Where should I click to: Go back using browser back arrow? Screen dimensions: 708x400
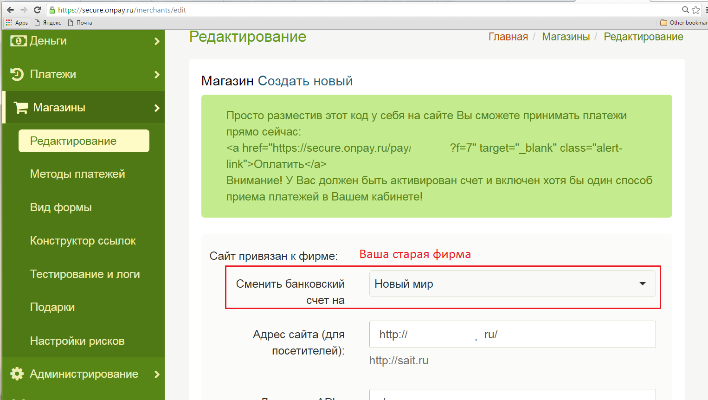tap(10, 10)
